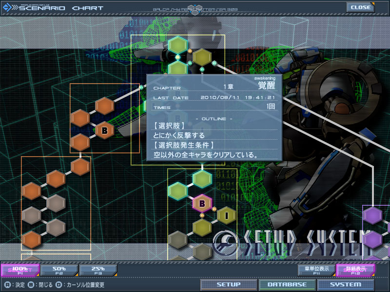
Task: Switch to 章単位表示 chapter view (F11)
Action: click(x=316, y=270)
